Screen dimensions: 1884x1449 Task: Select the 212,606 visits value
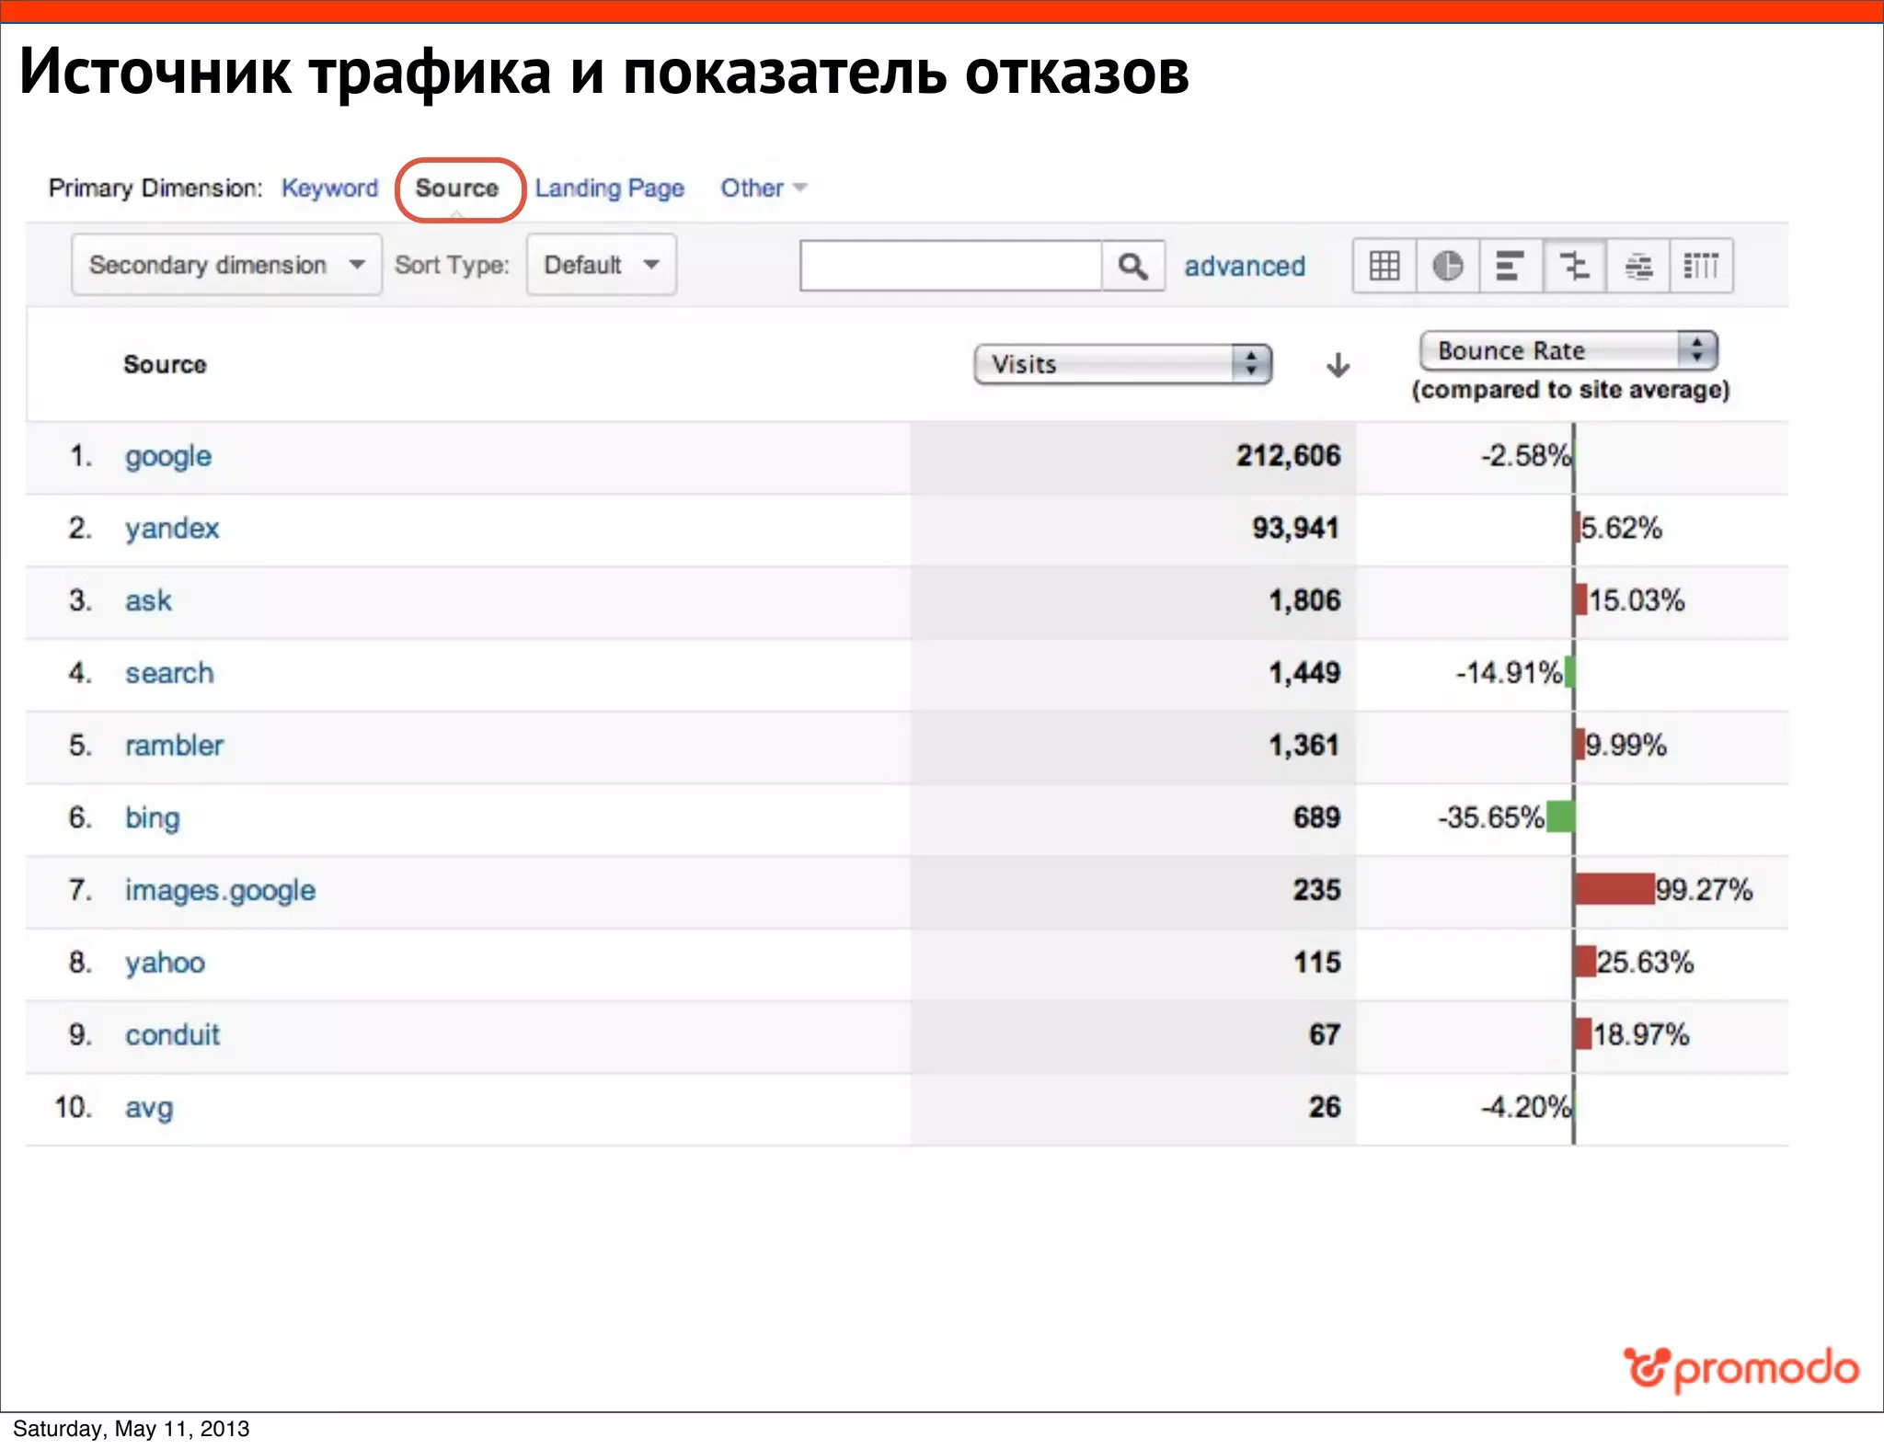click(x=1288, y=456)
